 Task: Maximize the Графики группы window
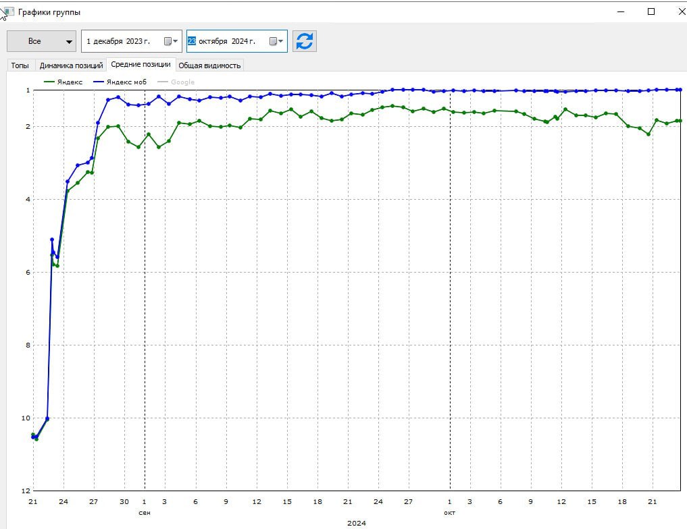(x=651, y=11)
